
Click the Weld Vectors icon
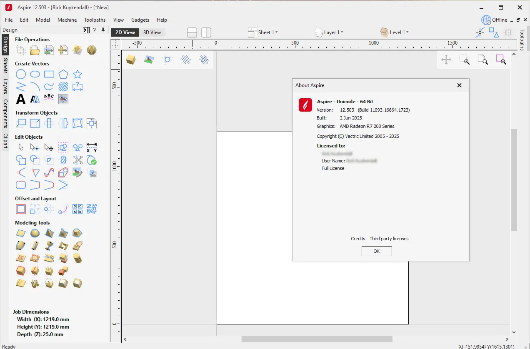click(x=21, y=160)
